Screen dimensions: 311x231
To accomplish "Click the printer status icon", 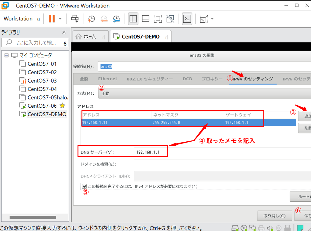I will click(x=262, y=228).
